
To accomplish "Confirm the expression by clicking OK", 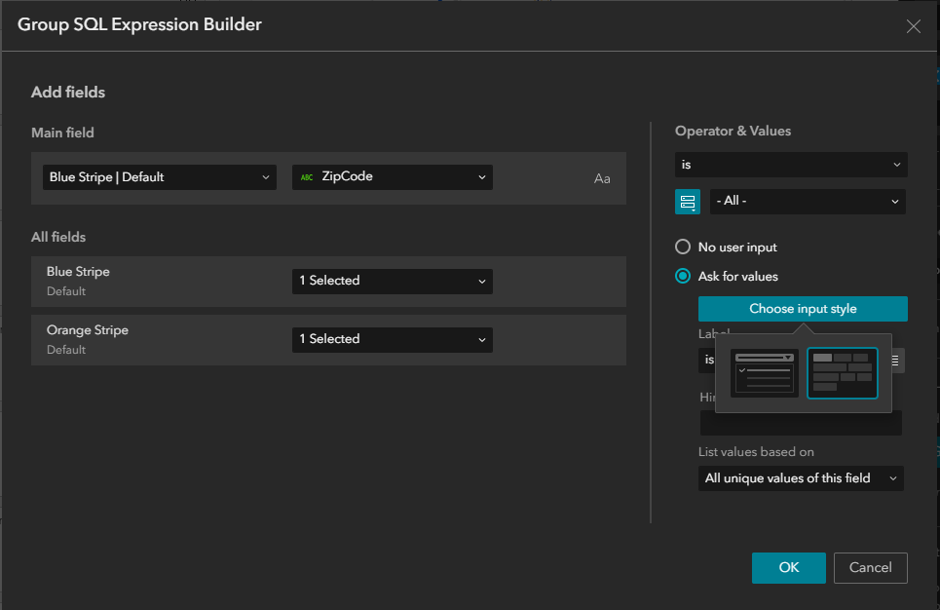I will tap(788, 568).
